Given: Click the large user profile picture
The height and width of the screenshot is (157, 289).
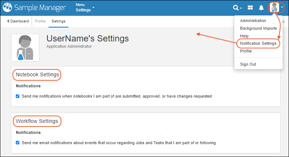Looking at the screenshot, I should pos(25,48).
